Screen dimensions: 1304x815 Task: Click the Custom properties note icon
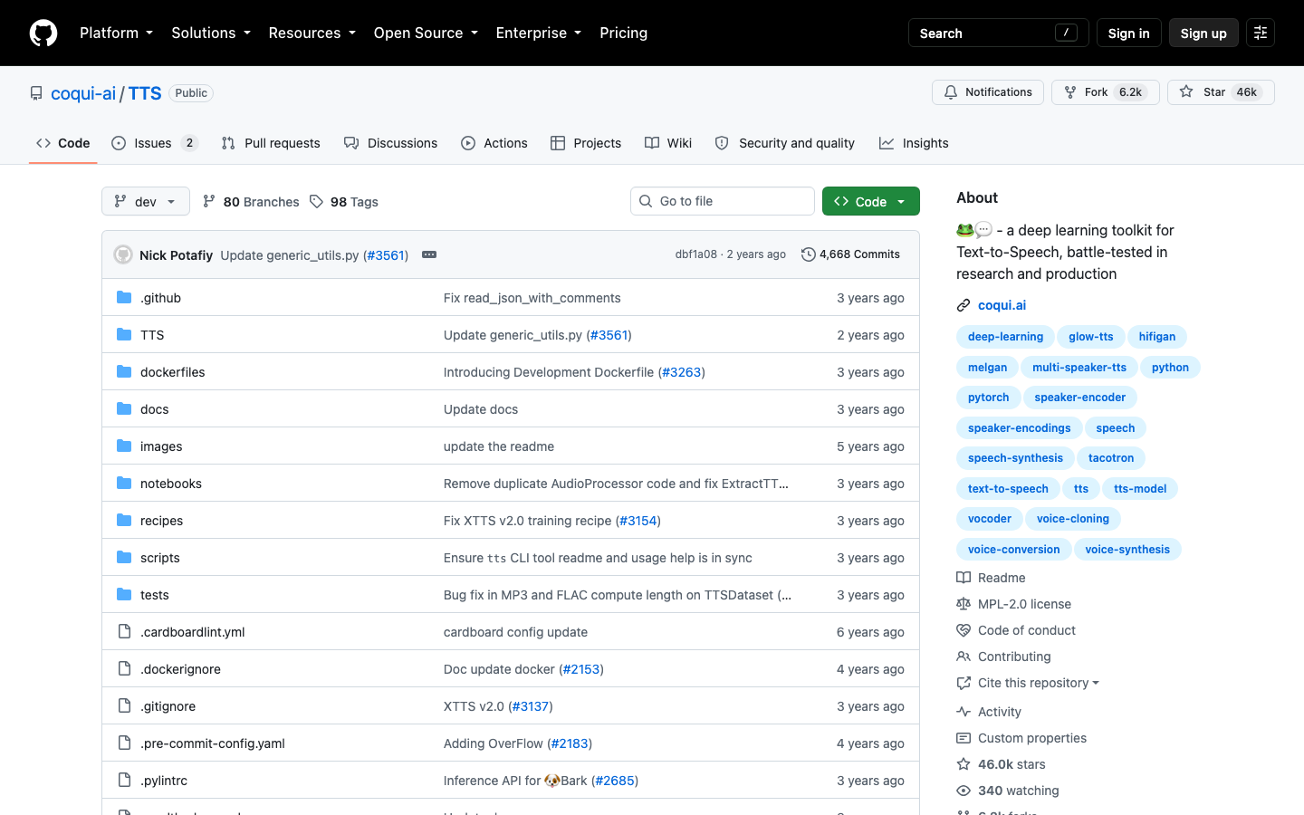point(964,738)
